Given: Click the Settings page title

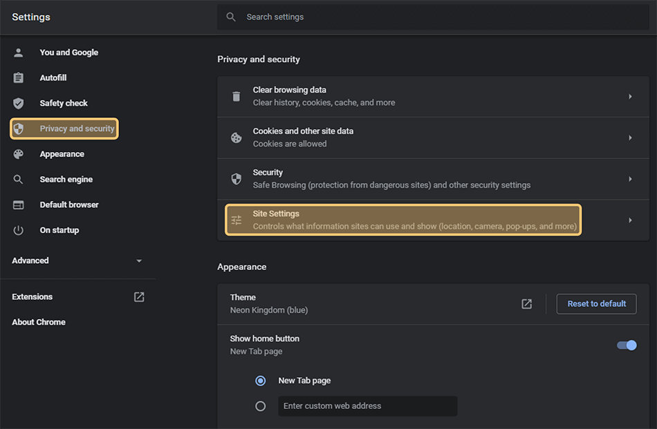Looking at the screenshot, I should pos(31,17).
